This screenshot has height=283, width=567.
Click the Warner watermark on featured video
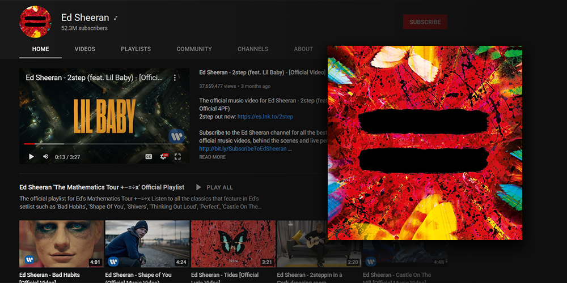[176, 136]
